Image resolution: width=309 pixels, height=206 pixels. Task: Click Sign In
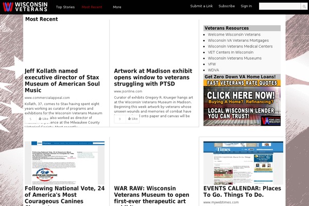[x=246, y=6]
